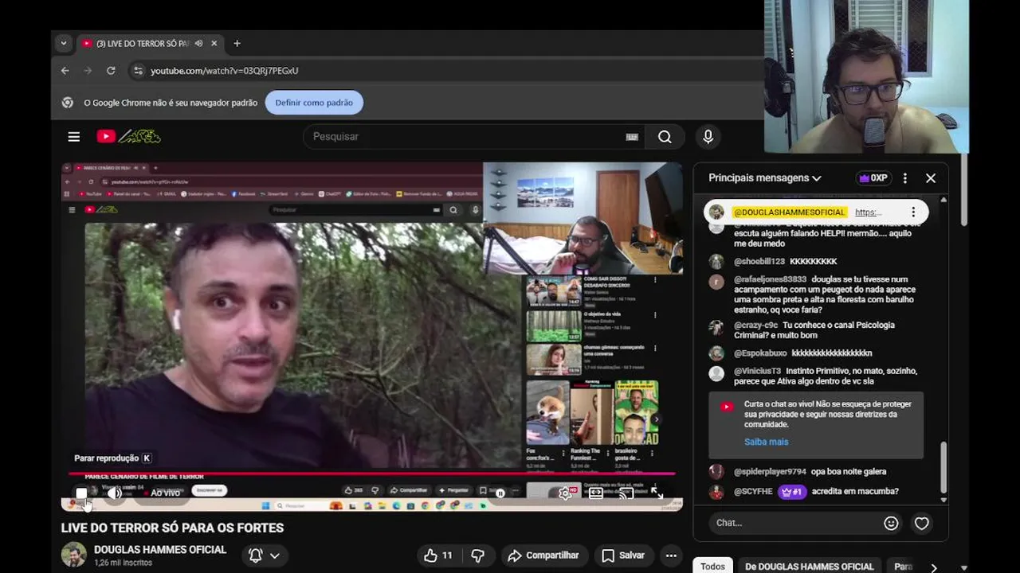Start voice search with microphone icon
This screenshot has height=573, width=1020.
point(708,137)
